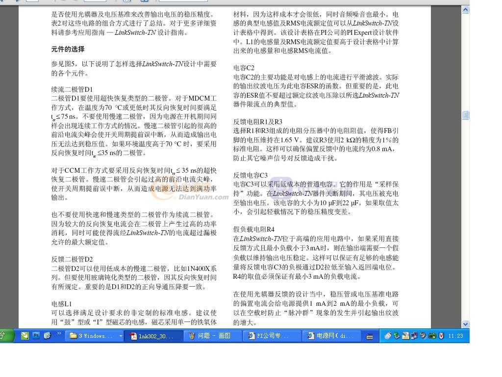This screenshot has width=502, height=377.
Task: Open the network connection tray icon
Action: (414, 336)
